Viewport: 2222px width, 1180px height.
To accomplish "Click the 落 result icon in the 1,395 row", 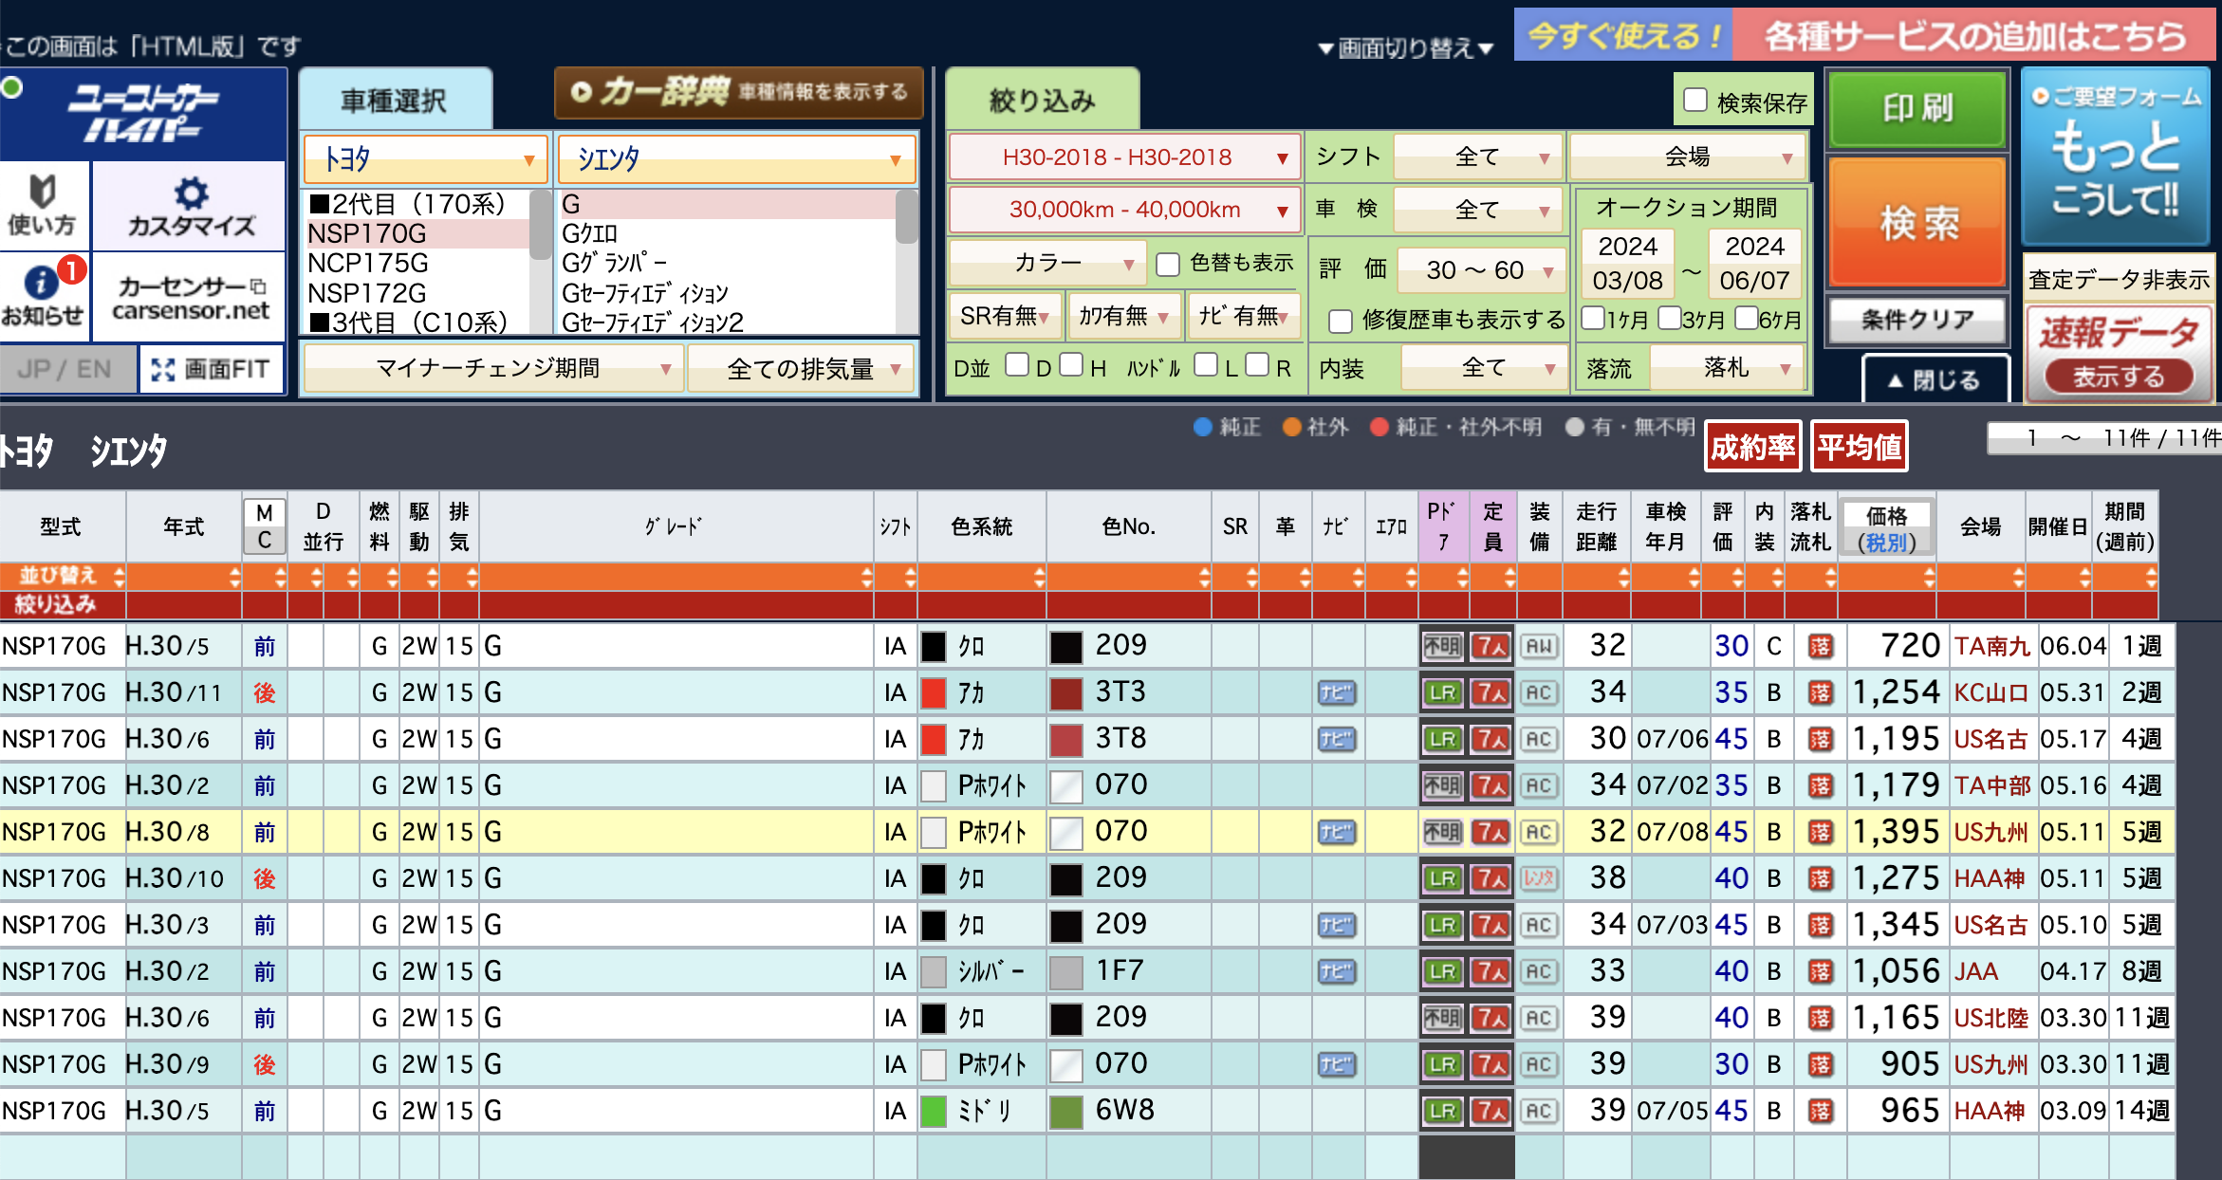I will click(x=1820, y=833).
